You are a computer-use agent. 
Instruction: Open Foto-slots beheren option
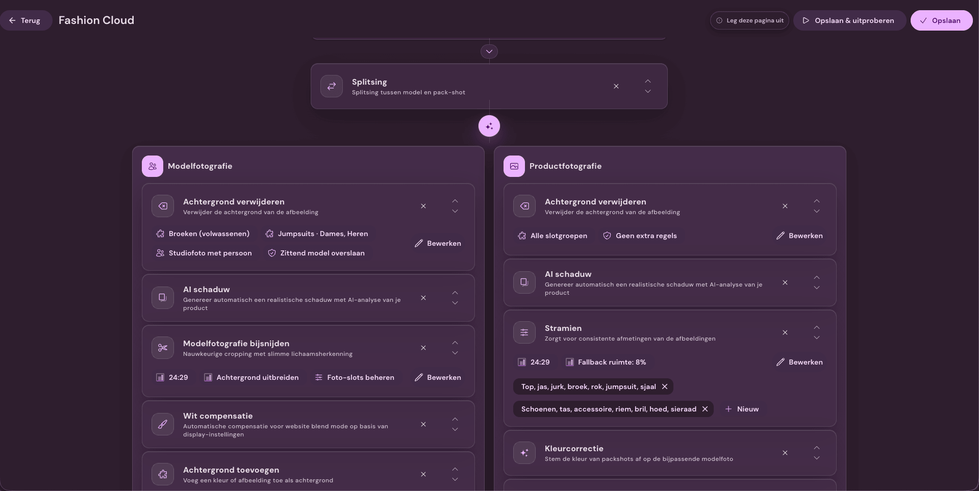tap(355, 377)
